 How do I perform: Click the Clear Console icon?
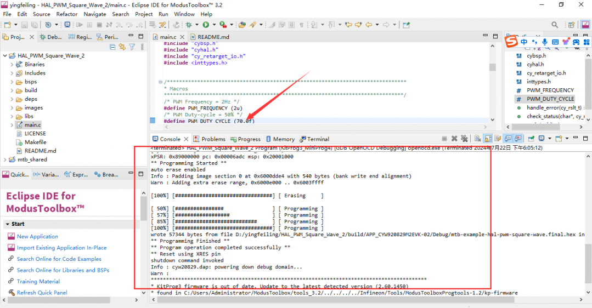click(478, 139)
